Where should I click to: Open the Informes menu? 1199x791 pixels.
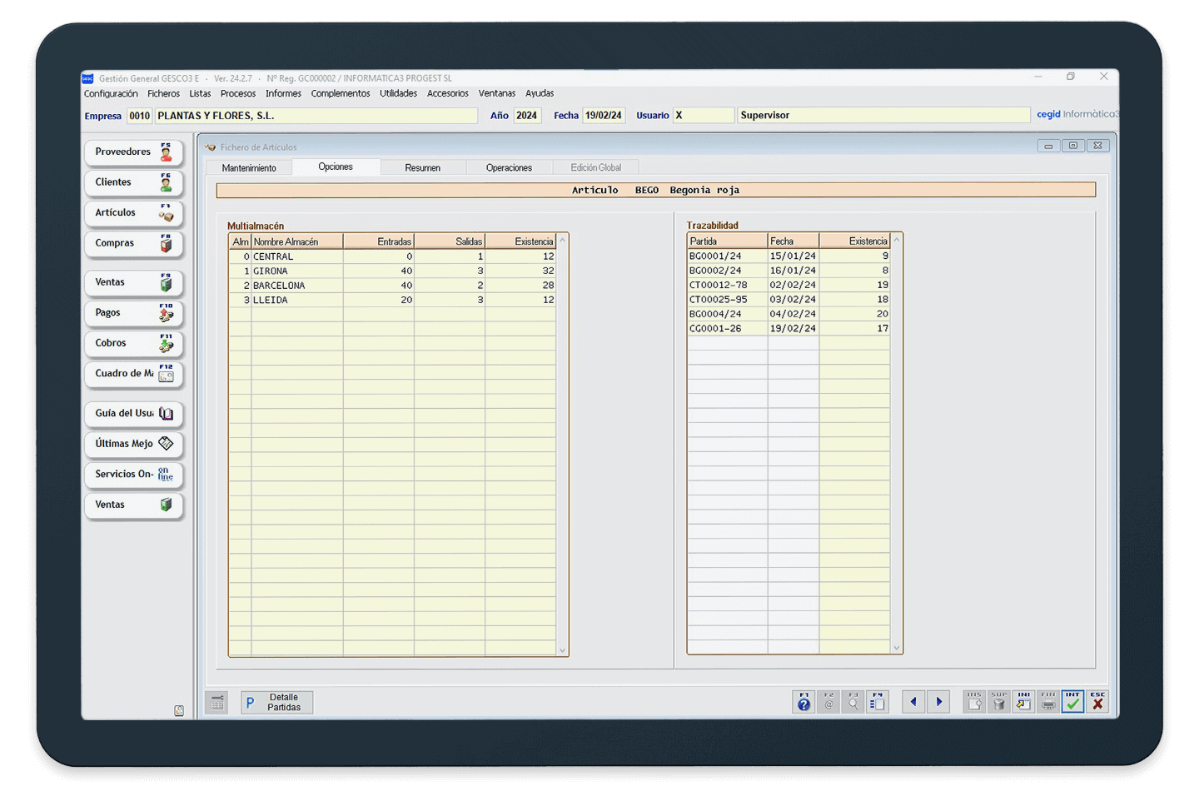(x=283, y=94)
